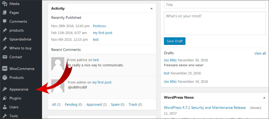
Task: Open the tipsandadvice menu item
Action: [20, 39]
